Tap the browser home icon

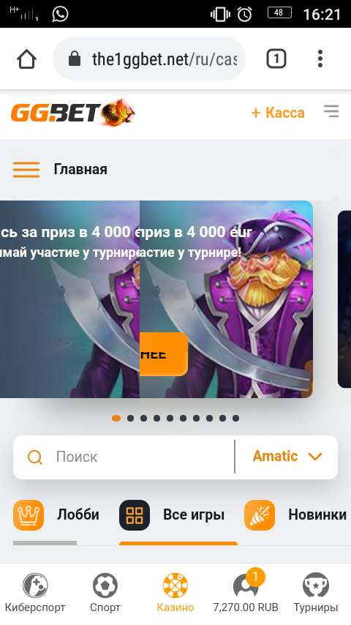pyautogui.click(x=27, y=59)
